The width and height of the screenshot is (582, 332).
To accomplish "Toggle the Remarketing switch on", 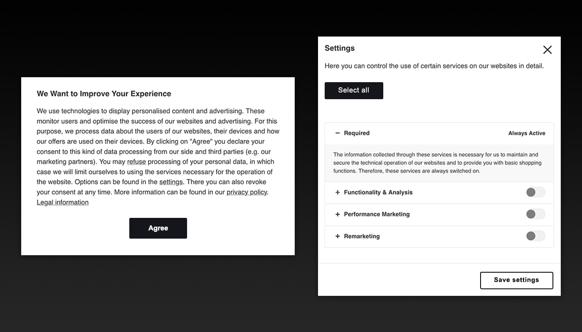I will (x=535, y=236).
